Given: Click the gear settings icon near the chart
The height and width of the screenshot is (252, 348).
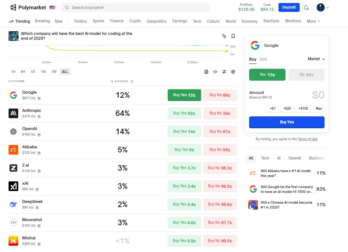Looking at the screenshot, I should pos(233,72).
